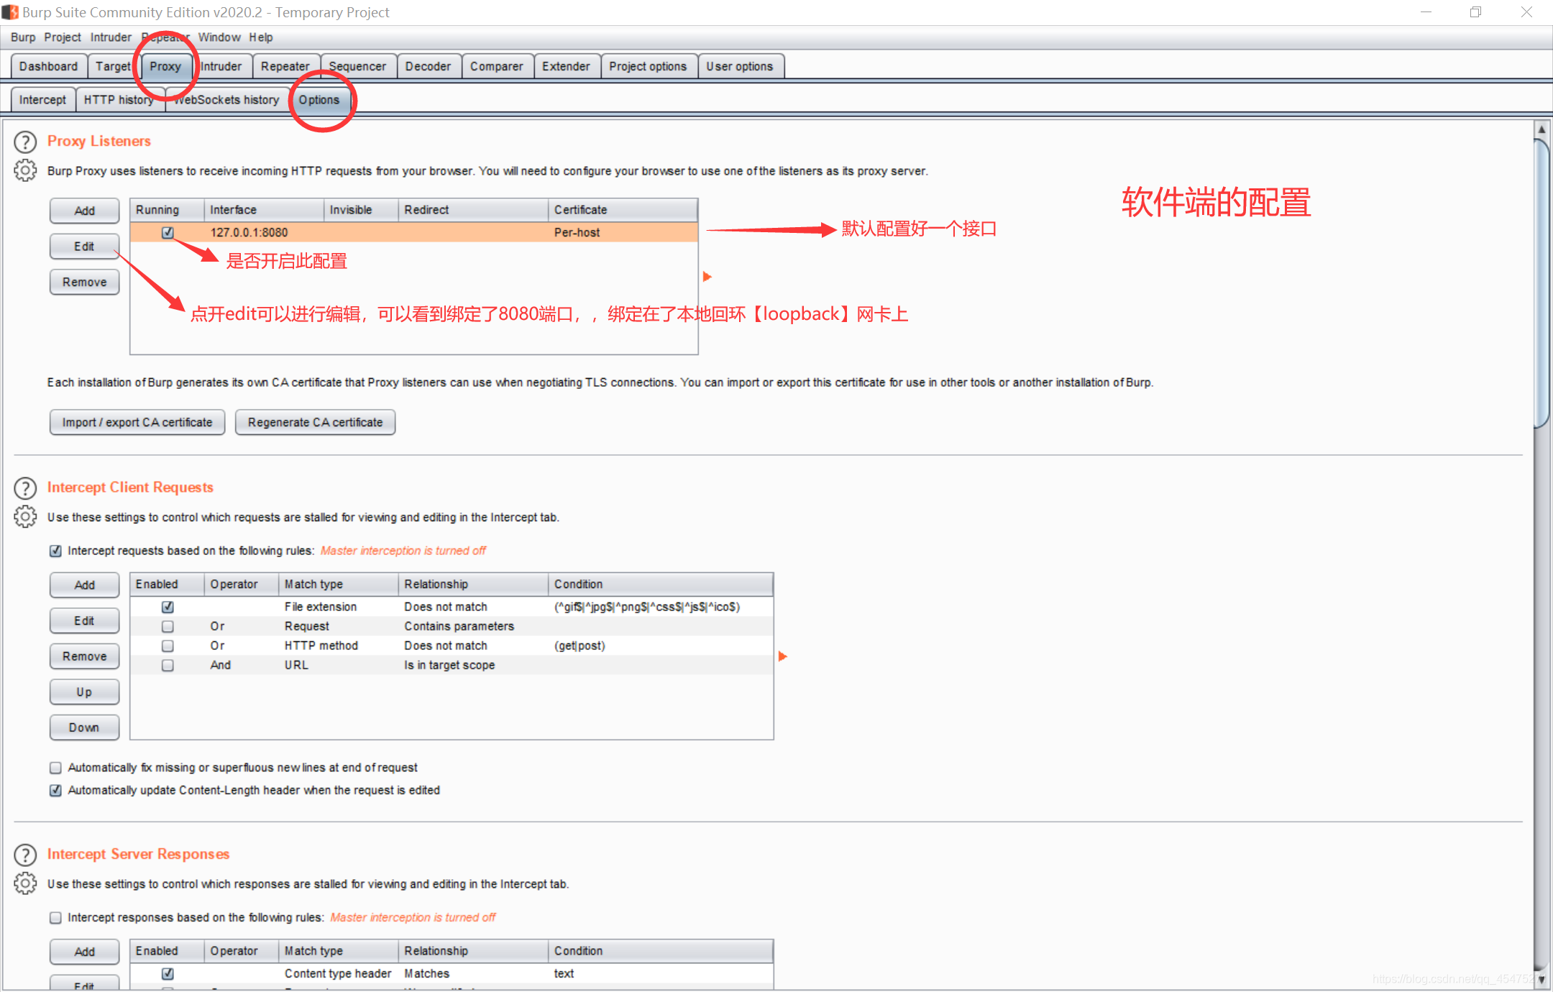The height and width of the screenshot is (992, 1553).
Task: Open the Intercept Client Requests gear menu
Action: tap(25, 517)
